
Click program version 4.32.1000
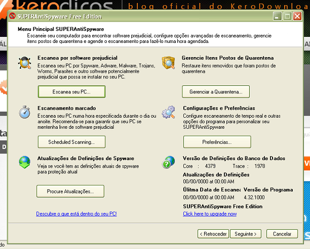tap(254, 197)
